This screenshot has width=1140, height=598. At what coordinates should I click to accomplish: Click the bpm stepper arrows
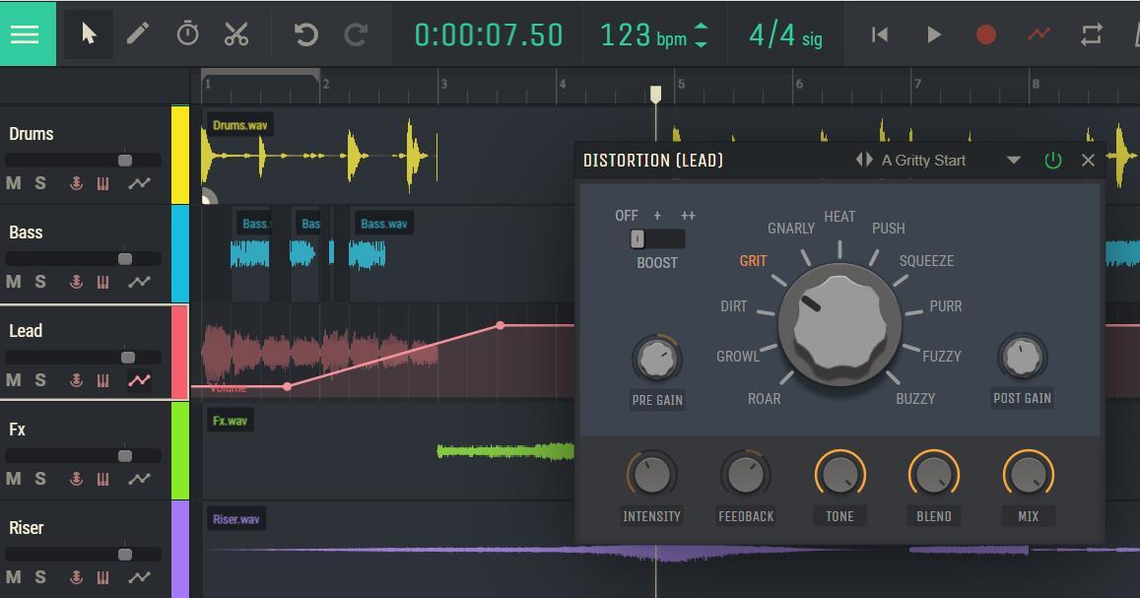click(x=701, y=34)
